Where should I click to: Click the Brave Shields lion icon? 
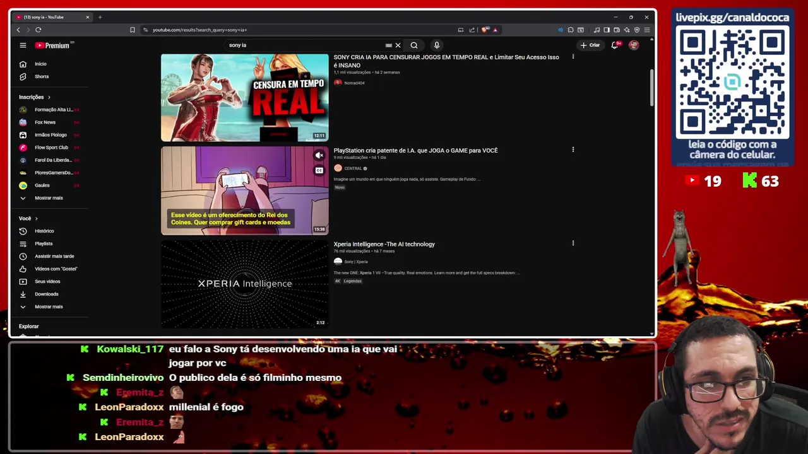click(x=485, y=30)
